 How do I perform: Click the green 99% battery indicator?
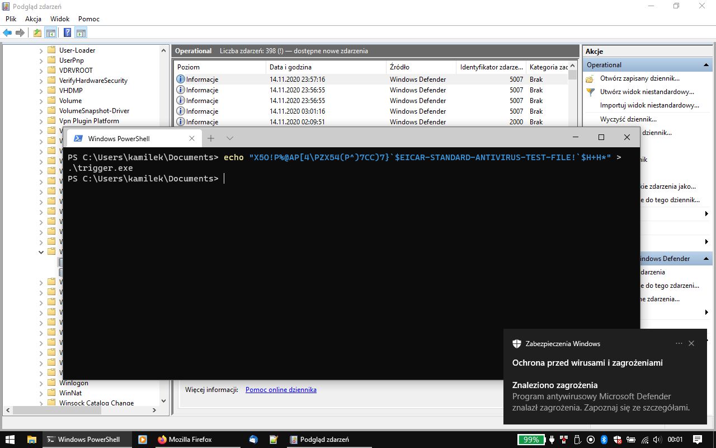[531, 440]
